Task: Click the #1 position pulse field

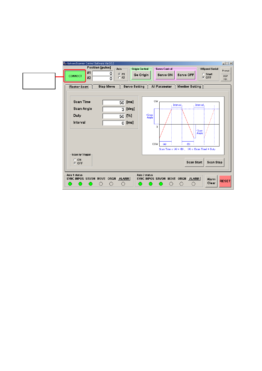Action: 102,73
